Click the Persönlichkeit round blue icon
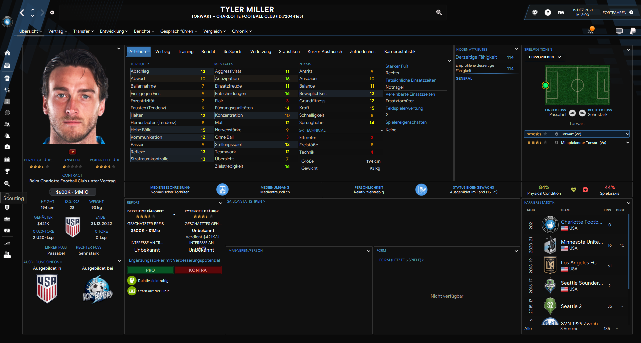 (x=421, y=189)
